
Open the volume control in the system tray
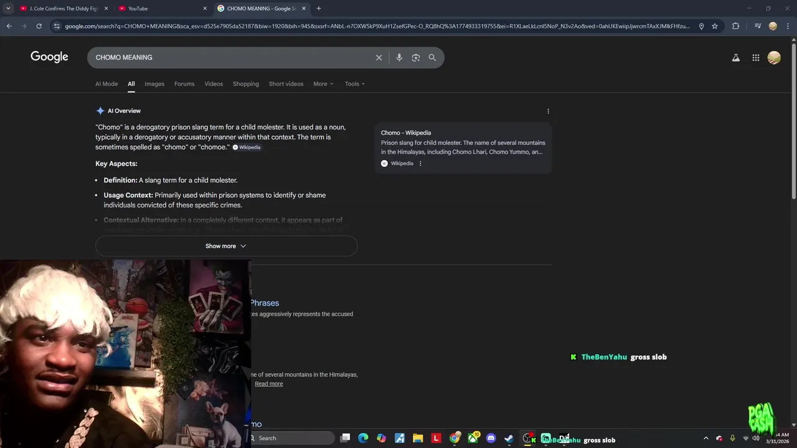tap(756, 438)
